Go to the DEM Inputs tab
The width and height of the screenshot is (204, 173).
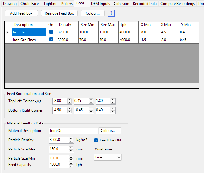[x=100, y=4]
